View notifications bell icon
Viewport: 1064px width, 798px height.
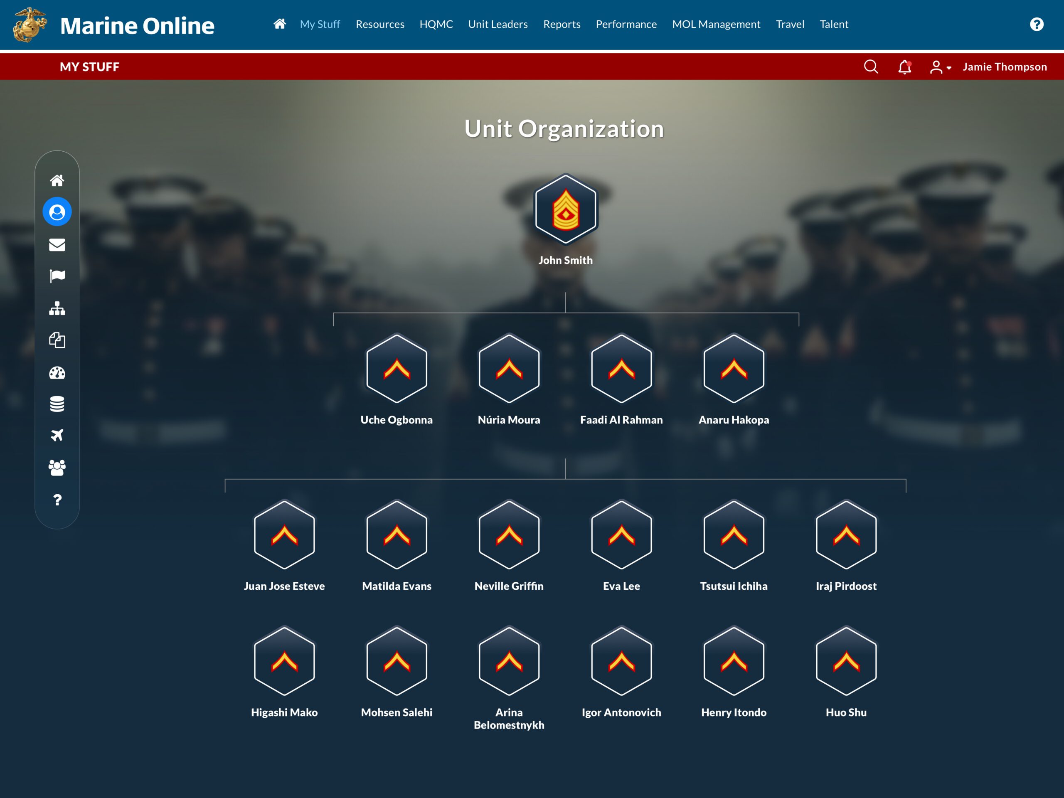904,66
